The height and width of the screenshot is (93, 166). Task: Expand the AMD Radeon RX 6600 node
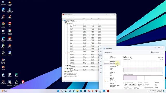click(x=64, y=76)
